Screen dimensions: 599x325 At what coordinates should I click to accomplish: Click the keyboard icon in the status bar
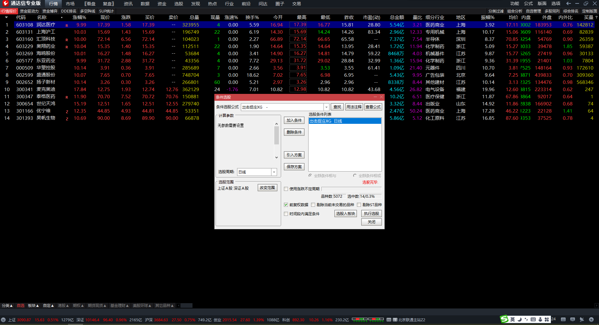[x=563, y=319]
